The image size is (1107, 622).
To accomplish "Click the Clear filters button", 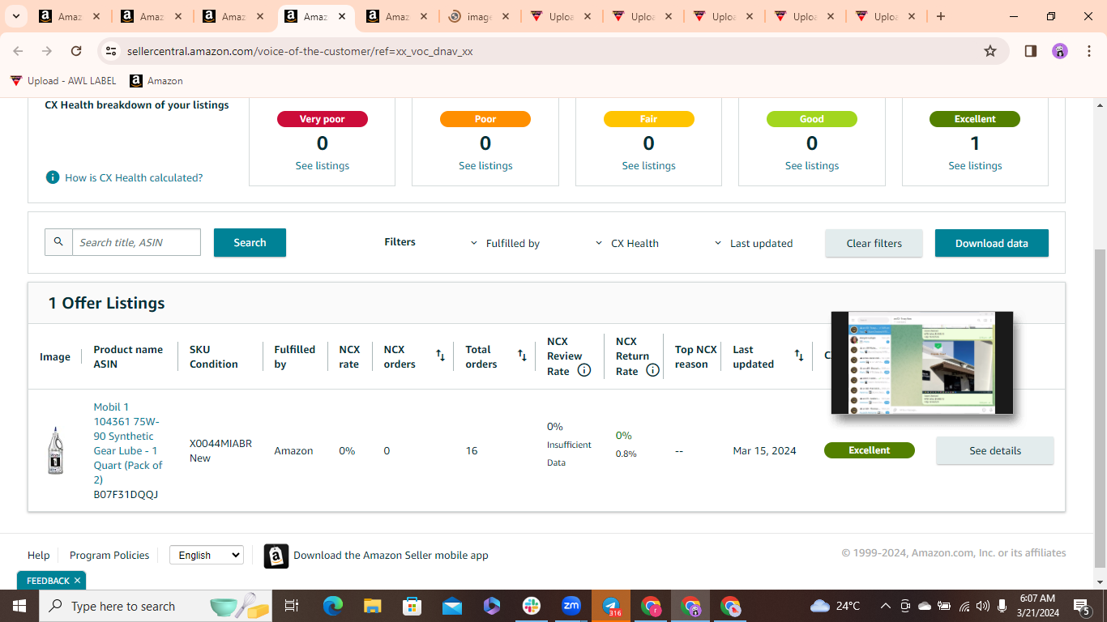I will pyautogui.click(x=874, y=243).
